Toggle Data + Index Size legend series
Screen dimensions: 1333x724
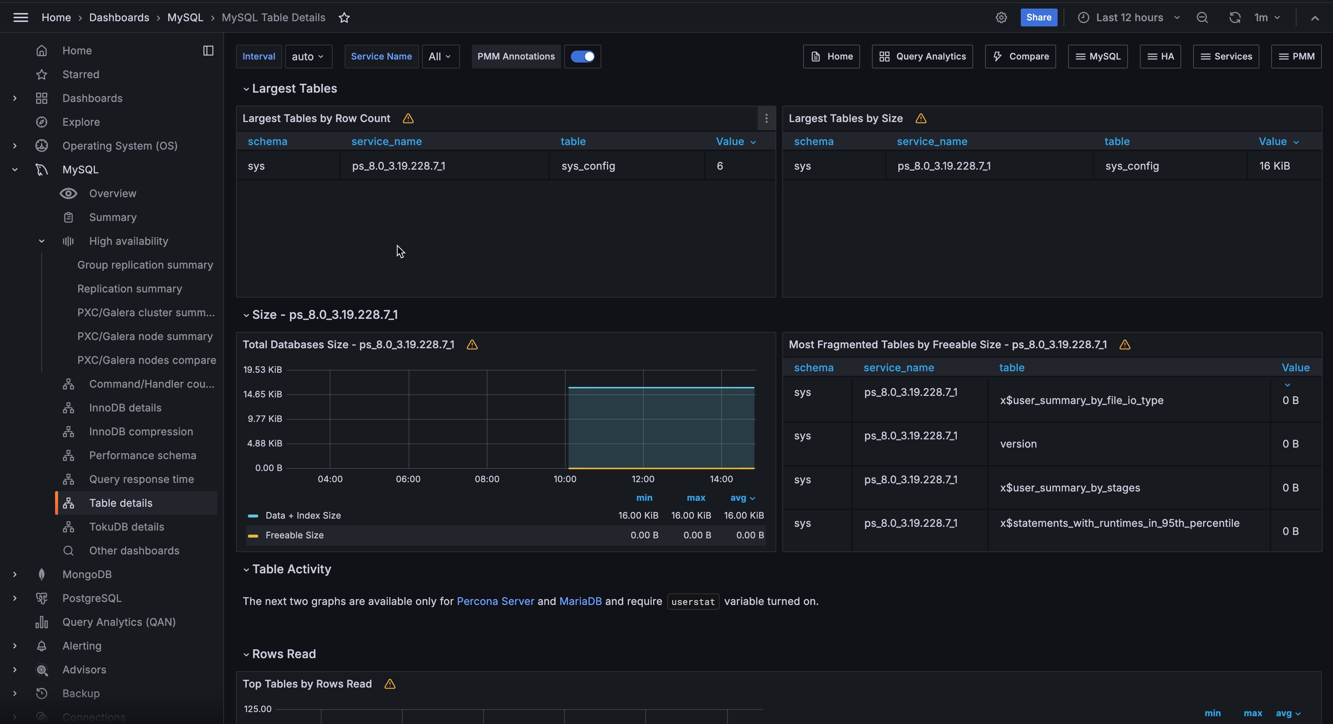pos(303,515)
